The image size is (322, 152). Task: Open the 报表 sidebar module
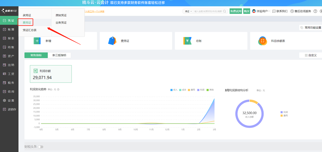click(x=9, y=38)
